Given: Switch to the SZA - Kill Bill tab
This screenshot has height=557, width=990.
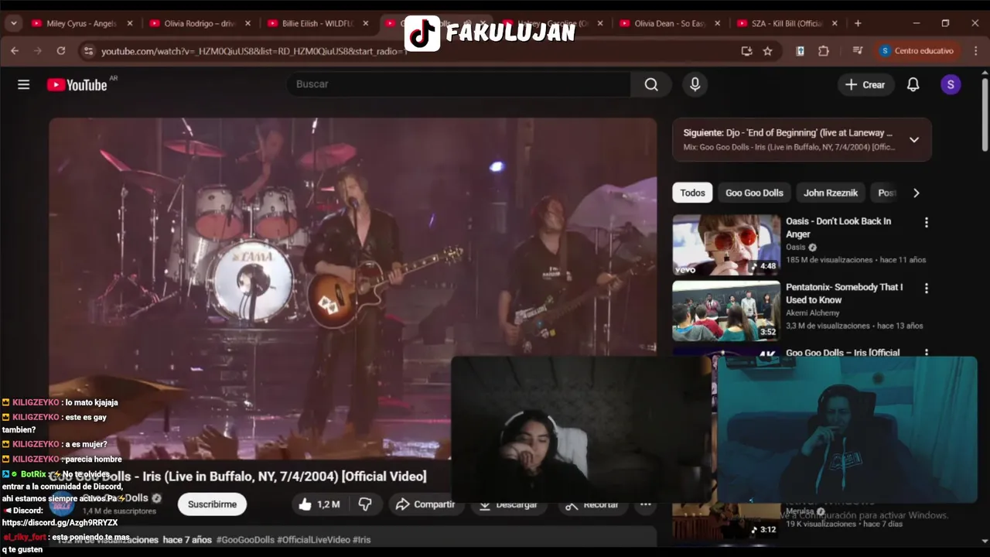Looking at the screenshot, I should tap(788, 23).
